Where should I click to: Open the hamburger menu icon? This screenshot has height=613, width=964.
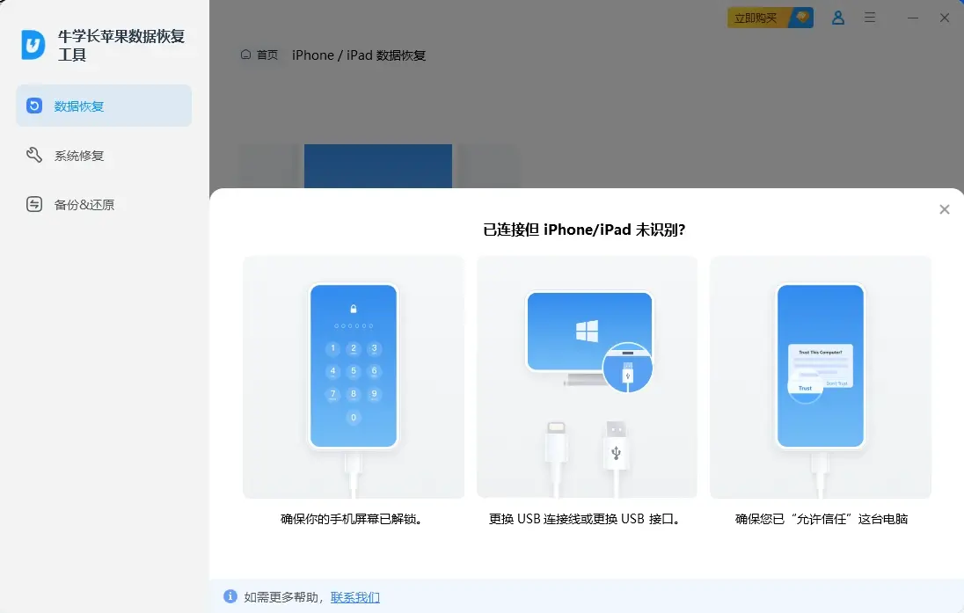tap(869, 18)
